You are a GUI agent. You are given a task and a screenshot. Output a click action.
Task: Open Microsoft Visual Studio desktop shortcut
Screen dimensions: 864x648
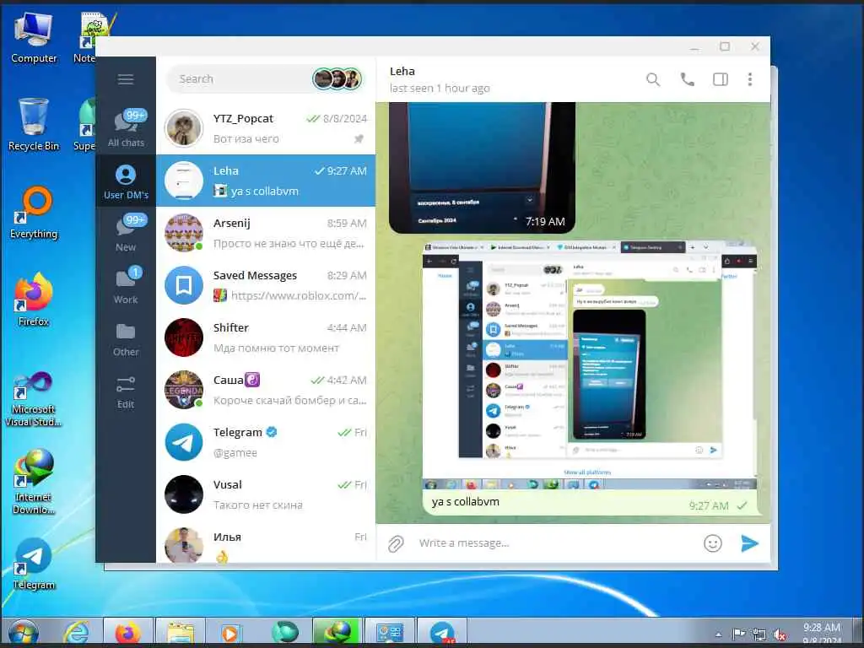tap(34, 399)
